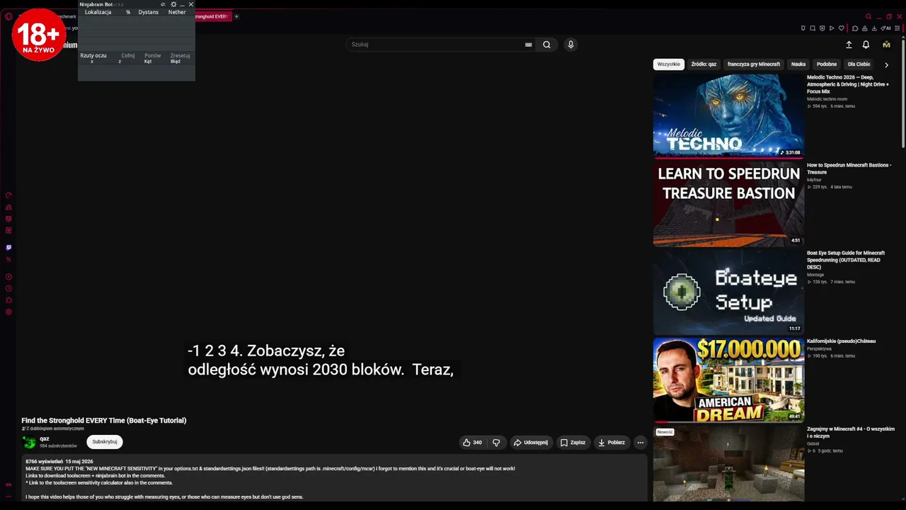Open Boat Eye Setup Guide title link
906x510 pixels.
[846, 260]
